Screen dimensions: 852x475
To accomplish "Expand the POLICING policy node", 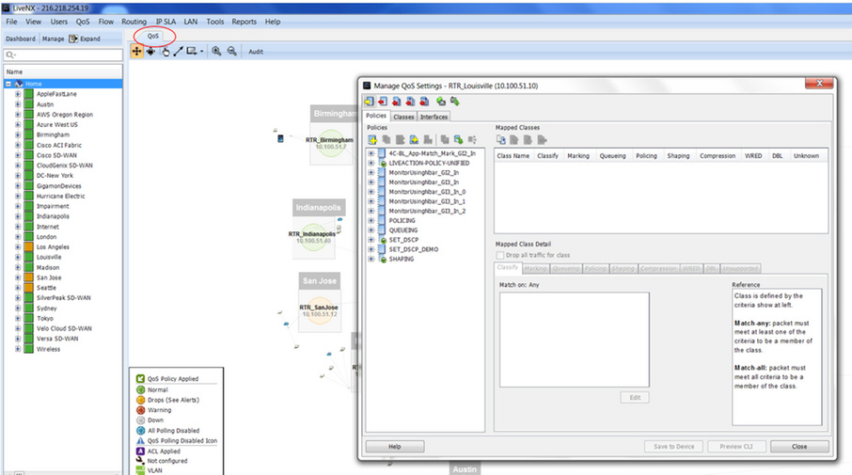I will coord(371,221).
